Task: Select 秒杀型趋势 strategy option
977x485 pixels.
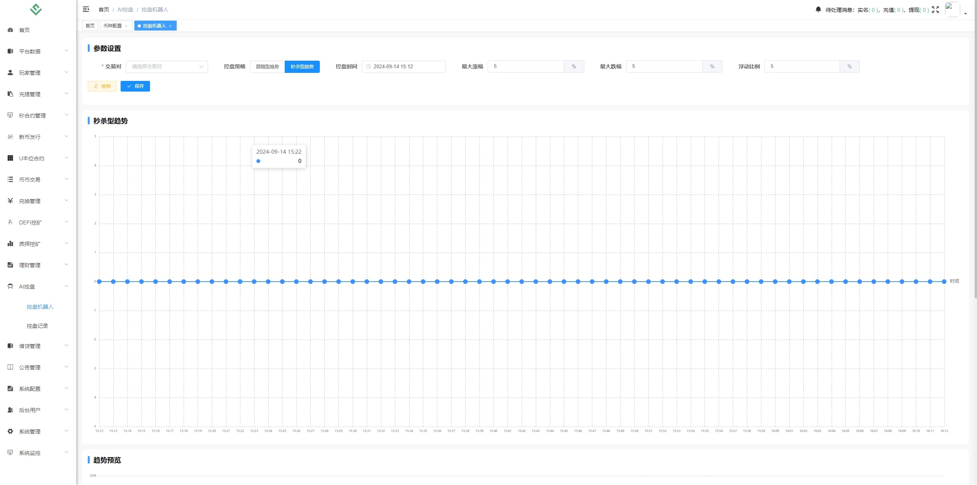Action: (302, 66)
